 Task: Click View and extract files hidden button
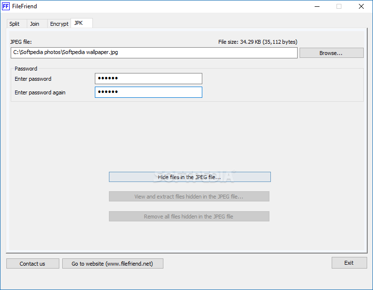[189, 197]
